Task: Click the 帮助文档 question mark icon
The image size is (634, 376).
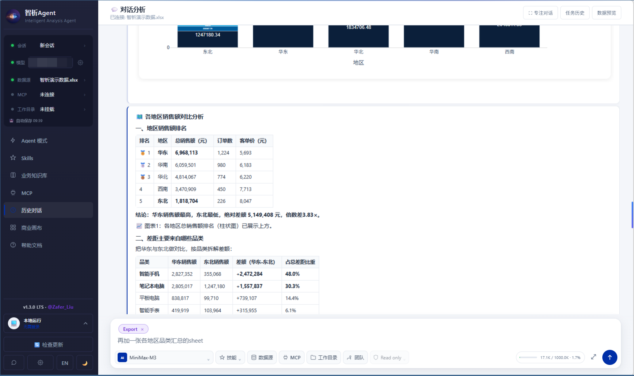Action: (13, 245)
